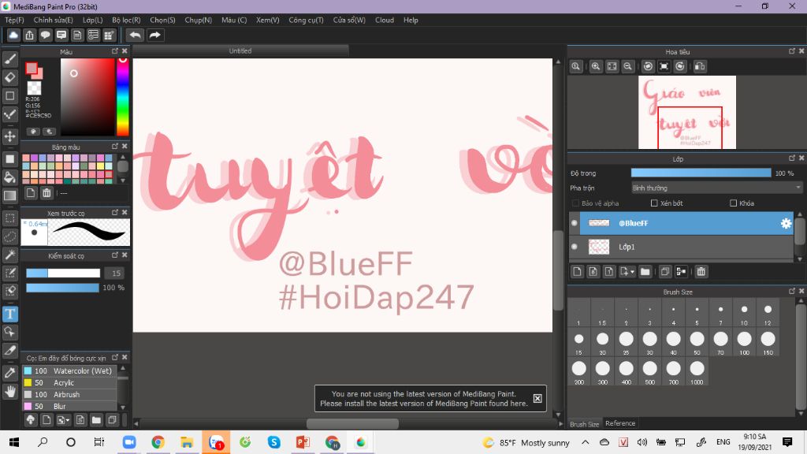Flip view horizontally in Navigator
Screen dimensions: 807x454
(x=700, y=66)
